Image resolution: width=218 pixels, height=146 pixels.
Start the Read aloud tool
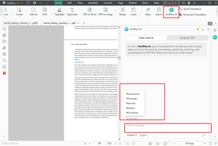(148, 12)
